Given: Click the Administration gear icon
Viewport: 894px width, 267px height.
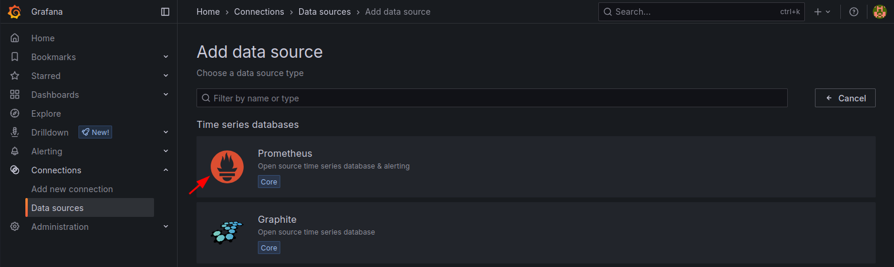Looking at the screenshot, I should [x=15, y=227].
